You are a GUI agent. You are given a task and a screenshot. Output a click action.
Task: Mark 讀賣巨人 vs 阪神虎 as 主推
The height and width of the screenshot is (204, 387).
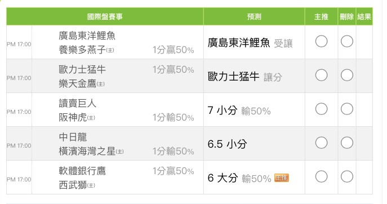click(321, 109)
